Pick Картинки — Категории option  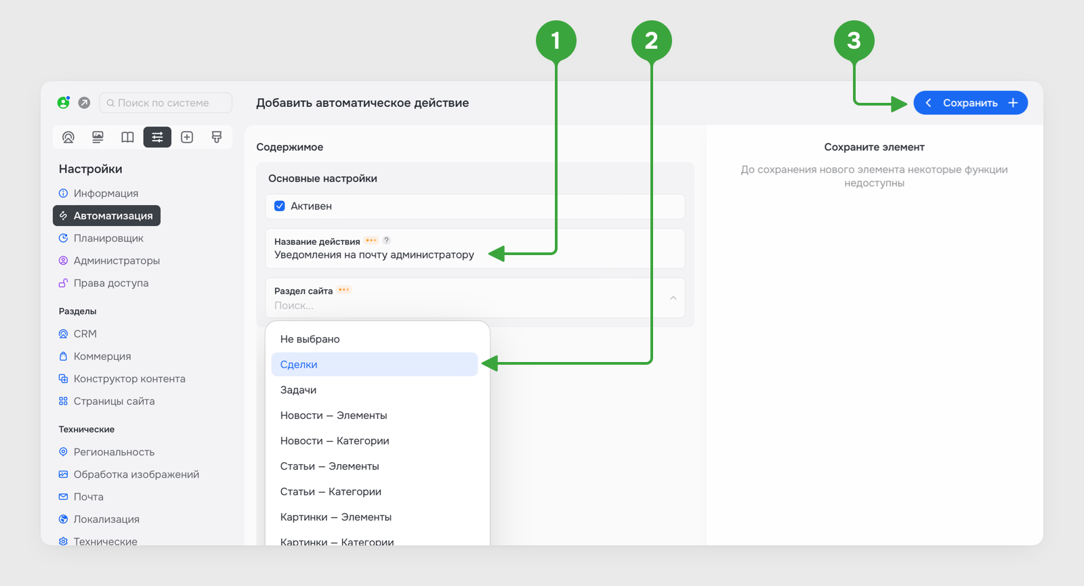click(375, 541)
